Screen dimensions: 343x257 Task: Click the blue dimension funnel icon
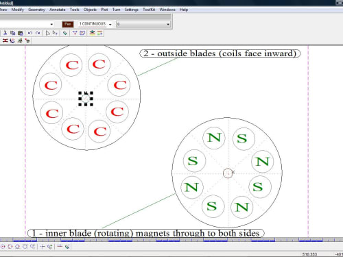pyautogui.click(x=75, y=33)
